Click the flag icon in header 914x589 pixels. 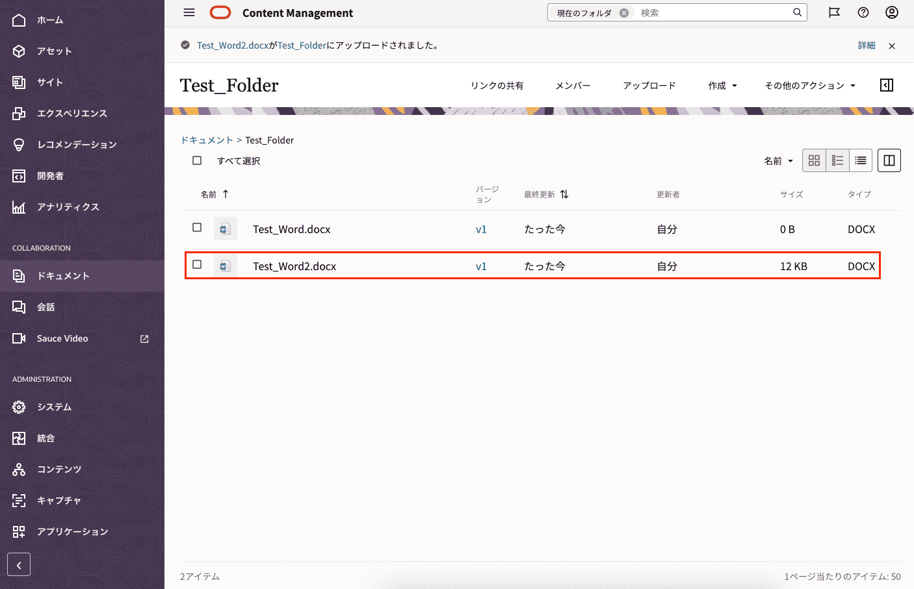(x=834, y=12)
